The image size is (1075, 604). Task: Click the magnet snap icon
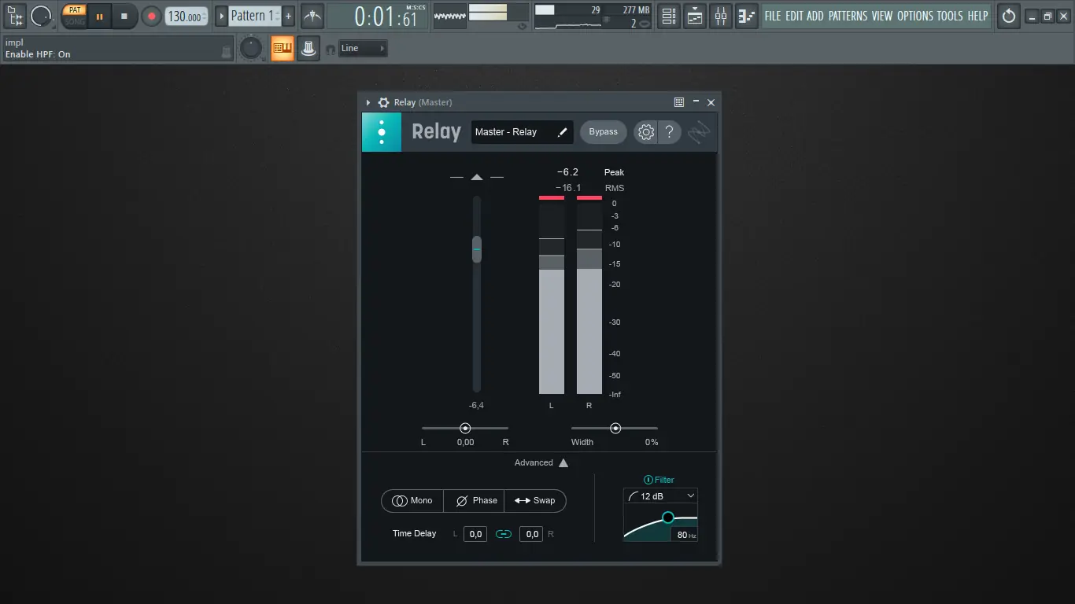[331, 50]
